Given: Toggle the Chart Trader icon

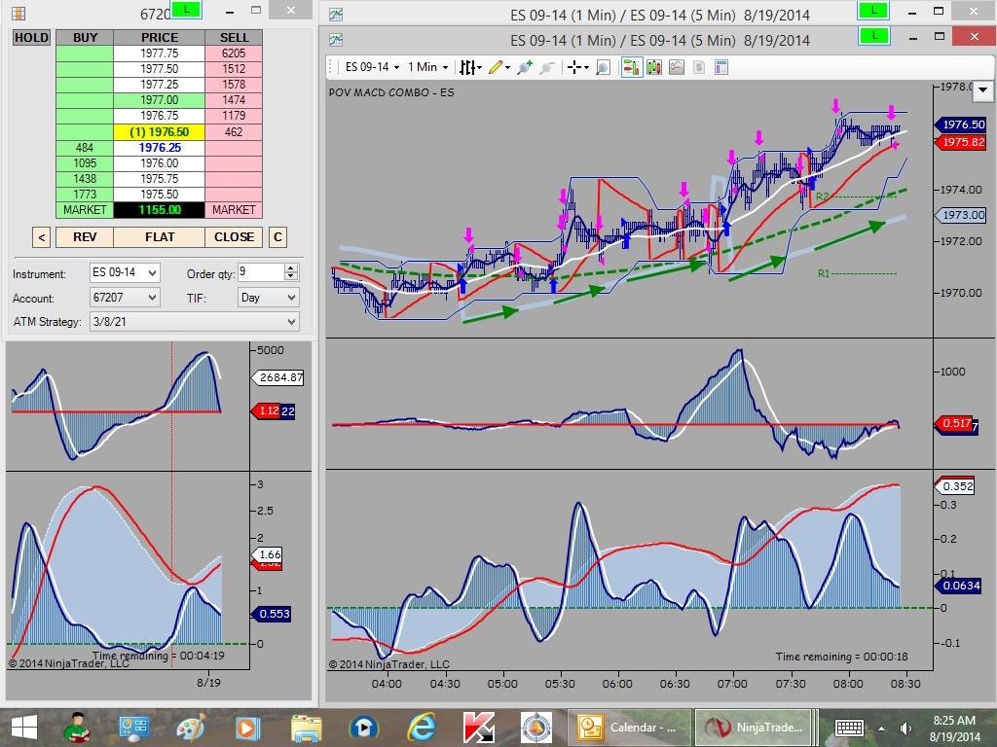Looking at the screenshot, I should [631, 67].
